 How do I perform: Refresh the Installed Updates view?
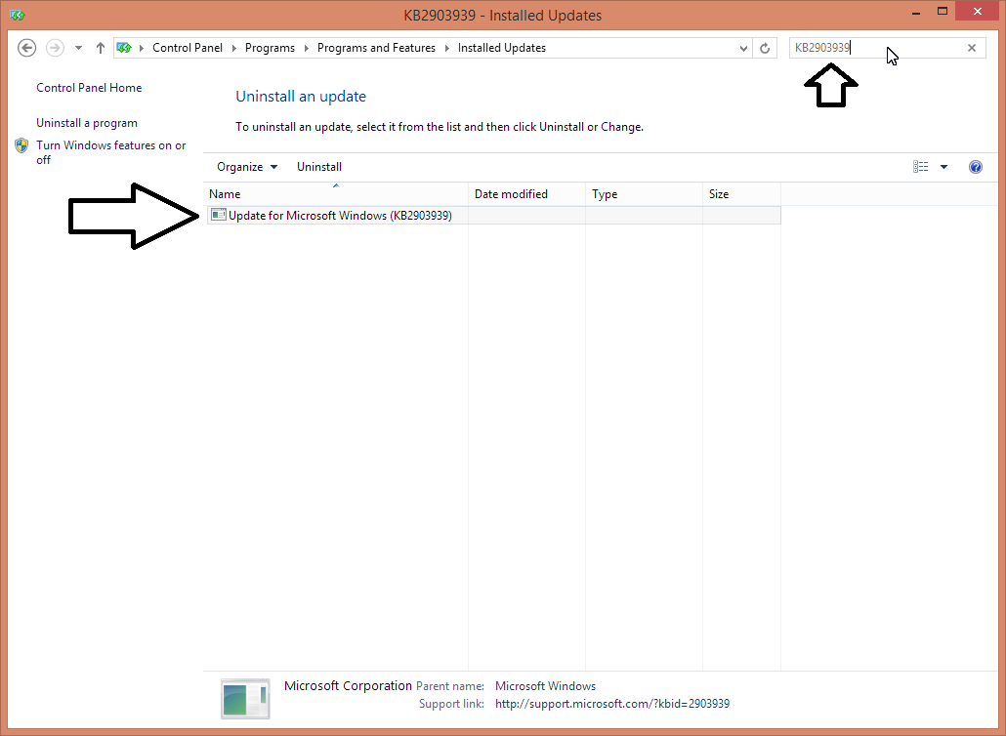pyautogui.click(x=765, y=48)
